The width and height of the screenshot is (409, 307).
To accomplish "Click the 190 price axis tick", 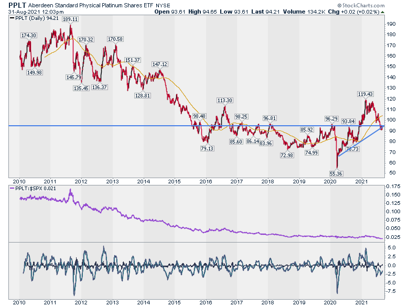I will click(391, 24).
